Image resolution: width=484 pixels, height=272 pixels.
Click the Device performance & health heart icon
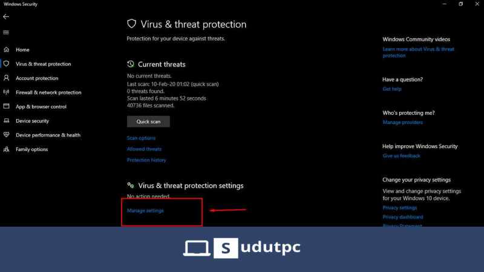6,135
